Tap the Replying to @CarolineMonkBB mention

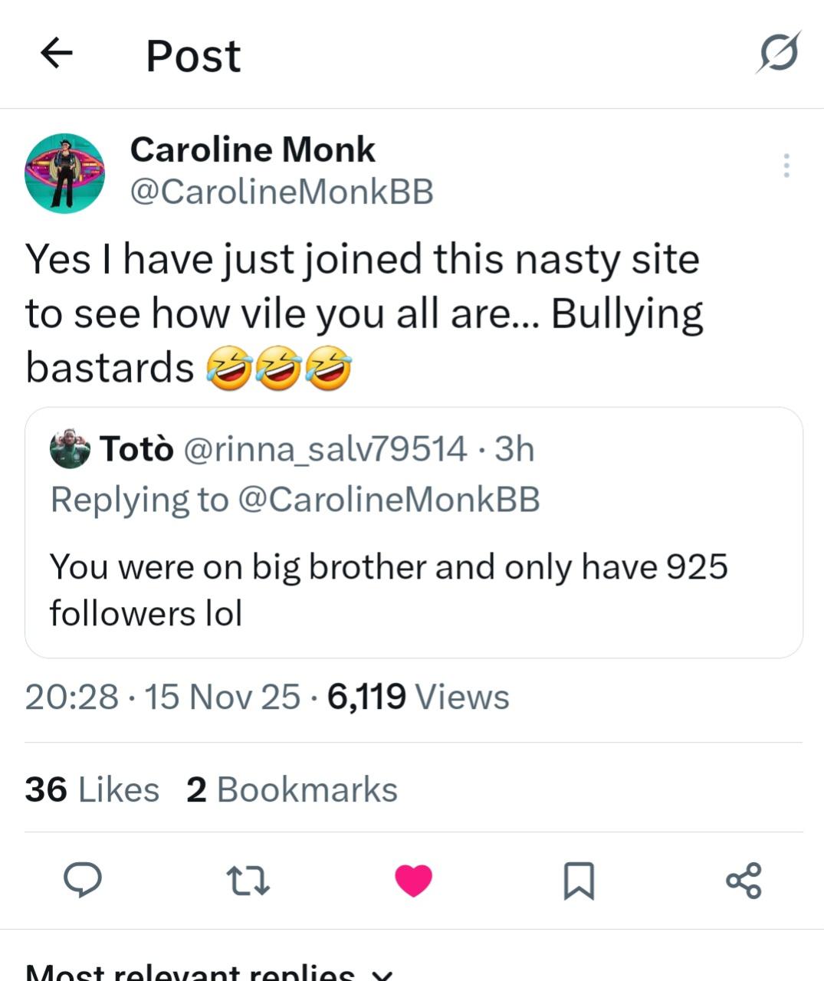coord(389,500)
